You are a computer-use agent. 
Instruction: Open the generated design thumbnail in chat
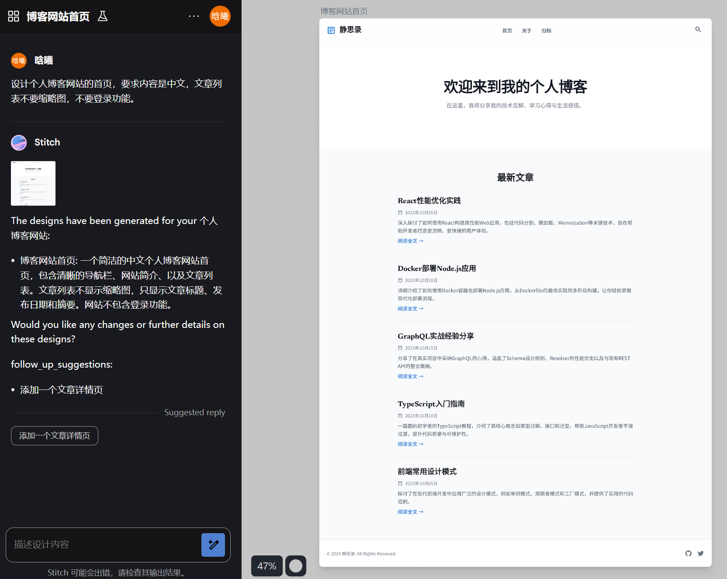tap(33, 183)
